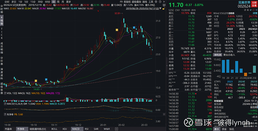Expand the date range dropdown triangle
The image size is (258, 131).
pyautogui.click(x=160, y=8)
